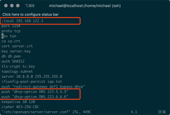Viewport: 170px width, 115px height.
Task: Click the ⌥⌘8 window shortcut indicator
Action: [30, 6]
